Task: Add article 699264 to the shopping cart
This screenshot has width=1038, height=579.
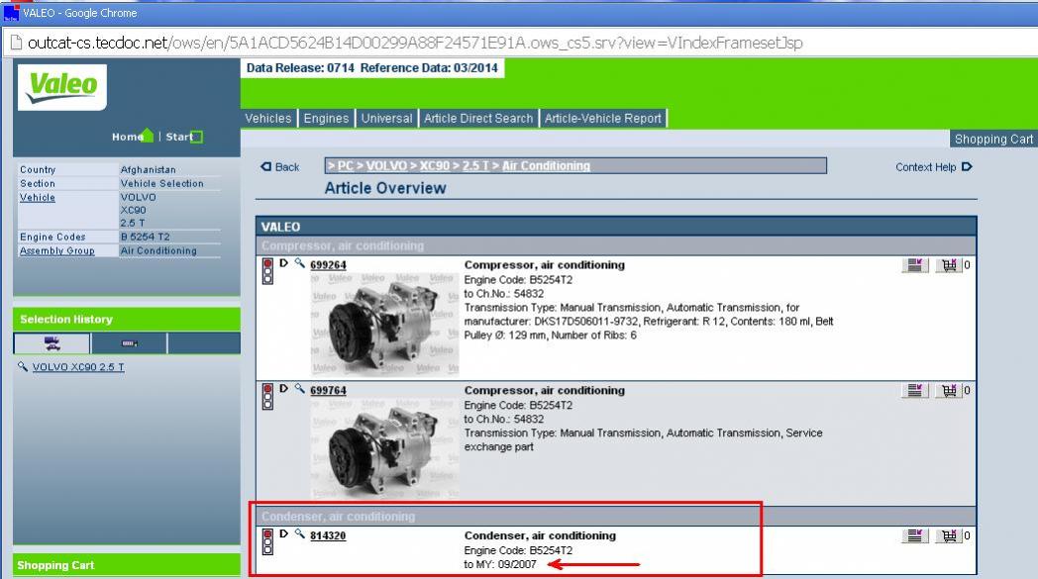Action: [948, 265]
